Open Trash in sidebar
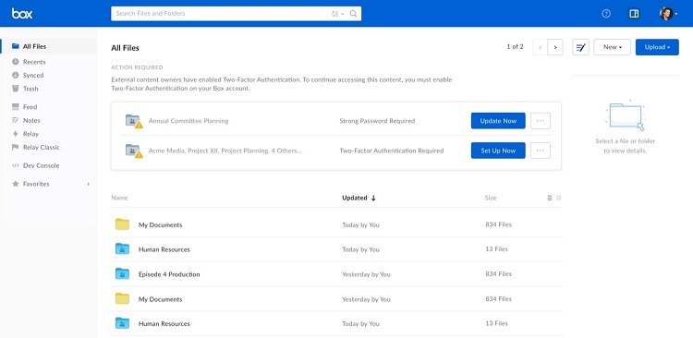The height and width of the screenshot is (338, 693). [30, 89]
